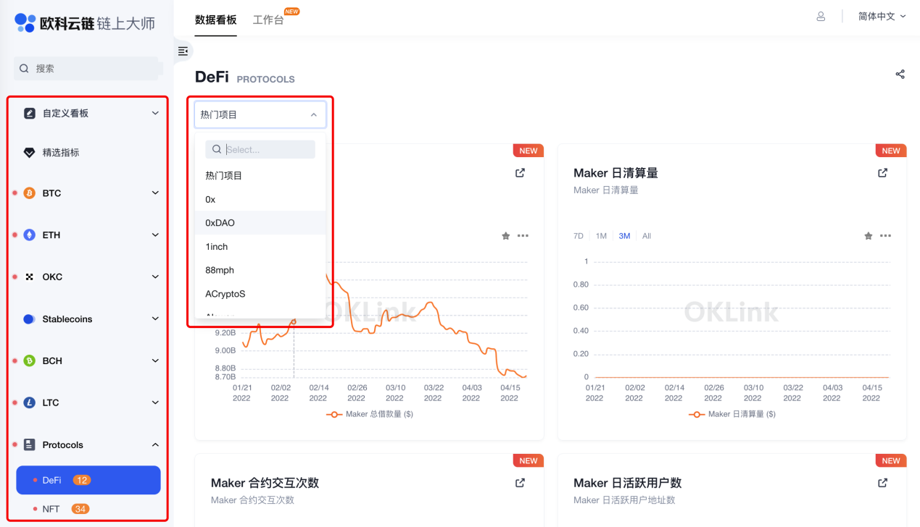Choose 0x from the project list
Screen dimensions: 920x527
260,199
